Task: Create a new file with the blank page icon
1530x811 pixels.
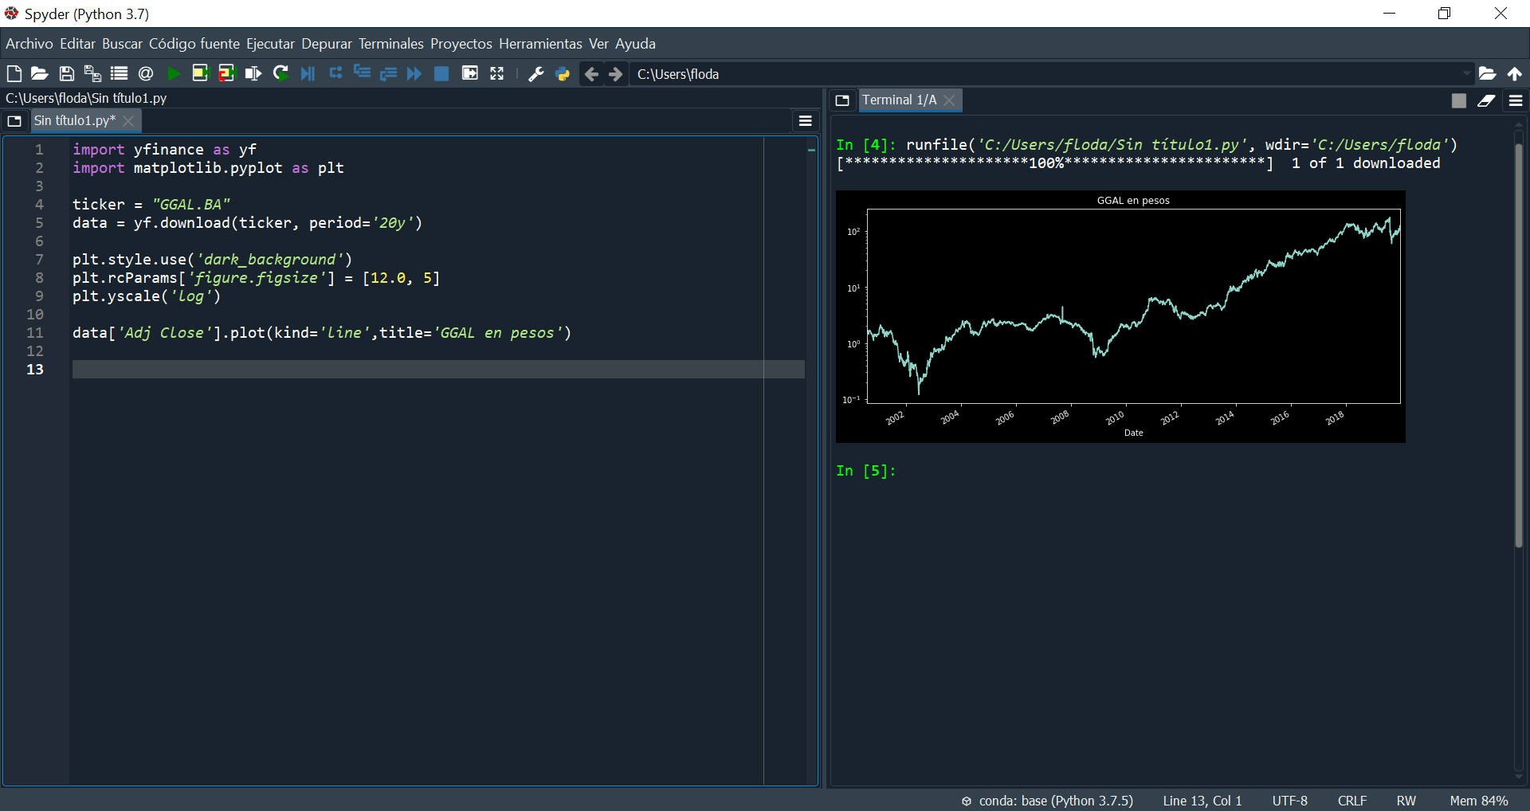Action: (14, 74)
